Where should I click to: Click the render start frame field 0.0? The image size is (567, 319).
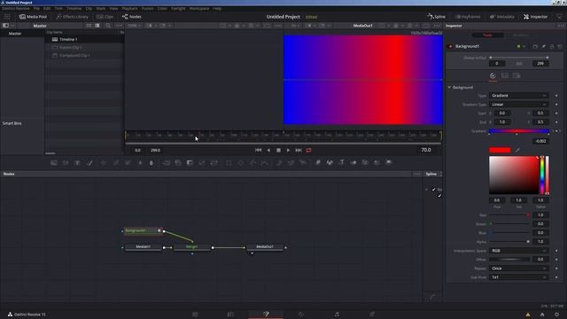click(138, 150)
